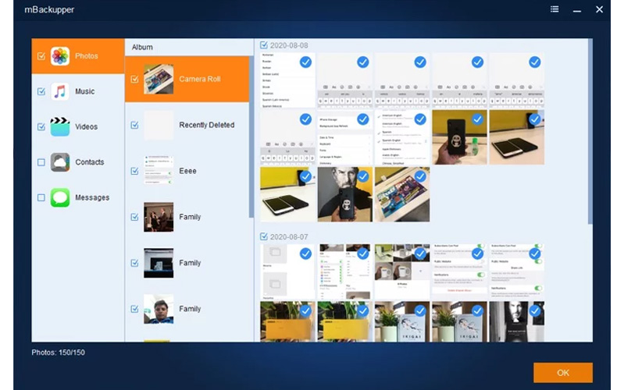624x390 pixels.
Task: Uncheck the Camera Roll album checkbox
Action: pyautogui.click(x=134, y=79)
